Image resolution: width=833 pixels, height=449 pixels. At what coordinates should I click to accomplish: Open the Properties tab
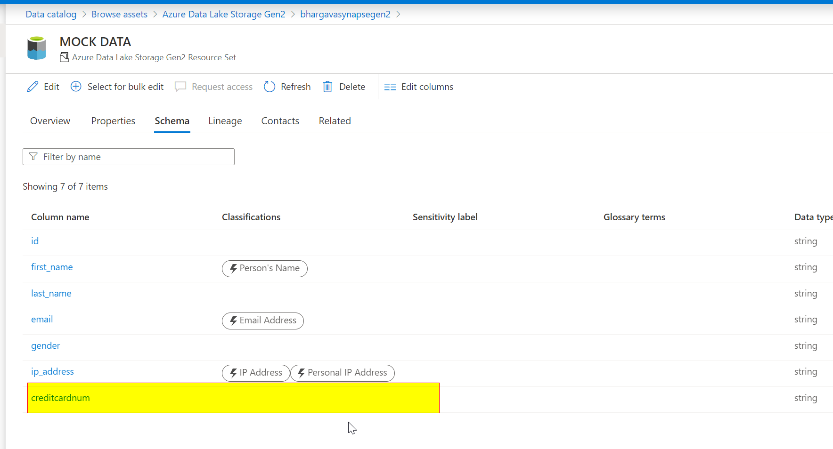(x=113, y=121)
